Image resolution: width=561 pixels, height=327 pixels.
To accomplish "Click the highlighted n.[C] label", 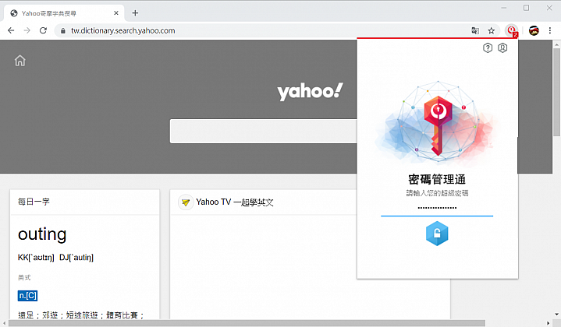I will tap(27, 296).
